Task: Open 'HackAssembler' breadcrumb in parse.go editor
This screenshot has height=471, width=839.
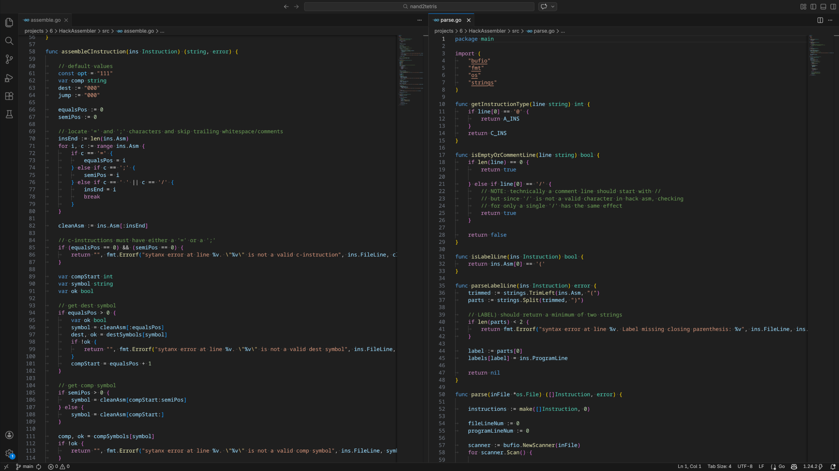Action: click(x=487, y=31)
